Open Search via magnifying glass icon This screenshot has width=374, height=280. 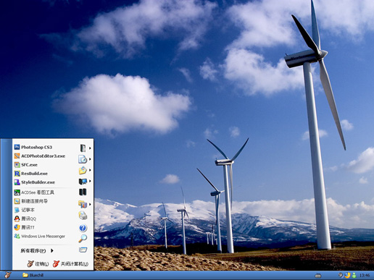(83, 238)
